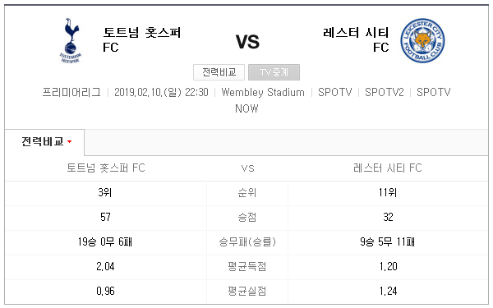Click the TV중계 button
The height and width of the screenshot is (308, 493).
[274, 72]
